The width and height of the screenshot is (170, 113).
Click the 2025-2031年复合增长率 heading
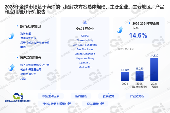[x=146, y=26]
